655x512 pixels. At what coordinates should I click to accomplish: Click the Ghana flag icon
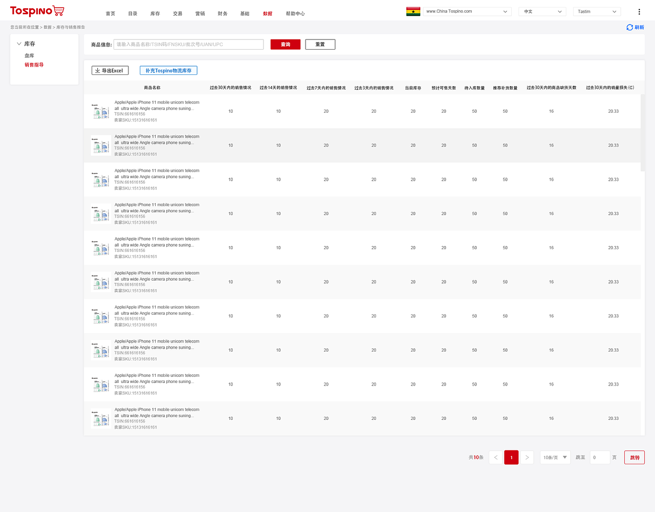pyautogui.click(x=413, y=11)
